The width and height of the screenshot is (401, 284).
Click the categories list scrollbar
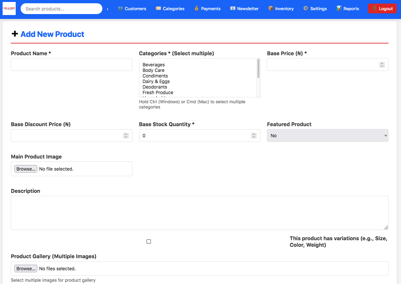tap(258, 68)
